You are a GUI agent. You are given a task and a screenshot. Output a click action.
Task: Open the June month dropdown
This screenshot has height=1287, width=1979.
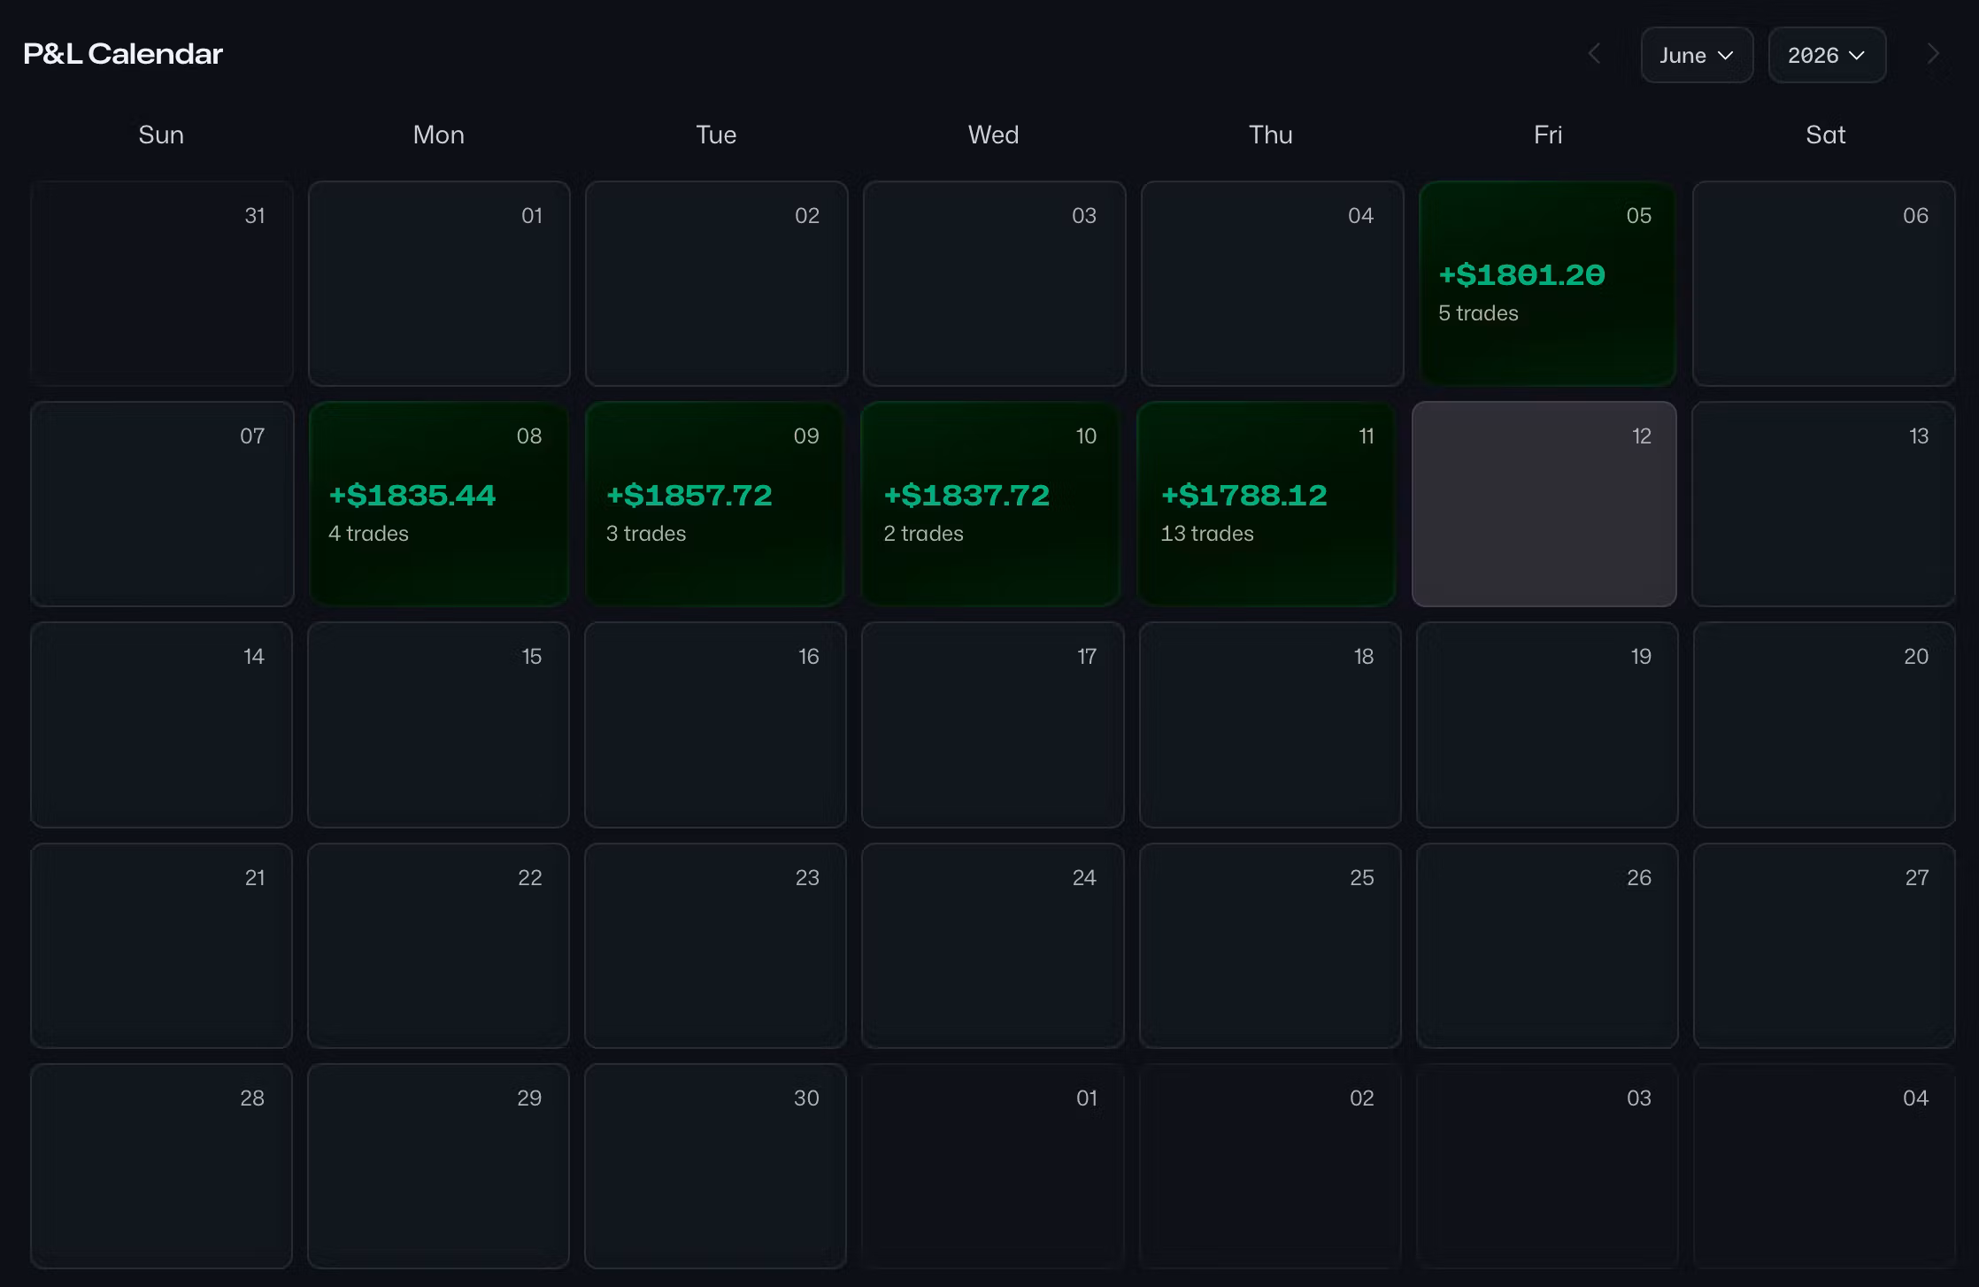tap(1697, 55)
